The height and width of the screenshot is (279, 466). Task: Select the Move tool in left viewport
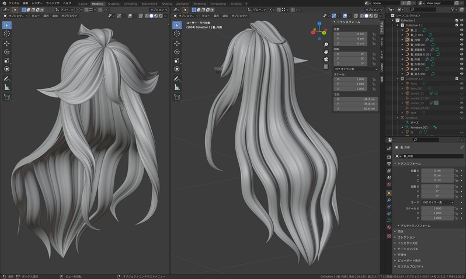pos(7,43)
